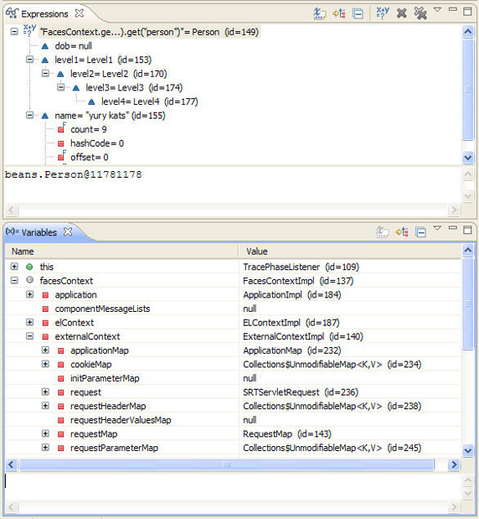Toggle Show Logical Structure in Variables view
This screenshot has width=479, height=519.
pos(402,232)
